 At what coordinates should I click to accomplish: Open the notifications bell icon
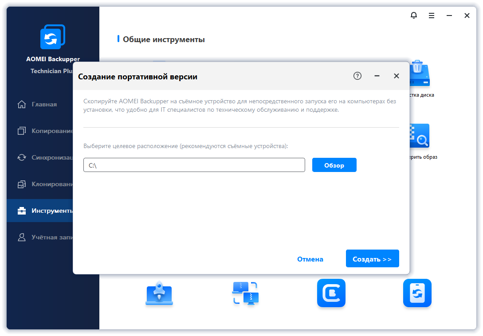[414, 16]
